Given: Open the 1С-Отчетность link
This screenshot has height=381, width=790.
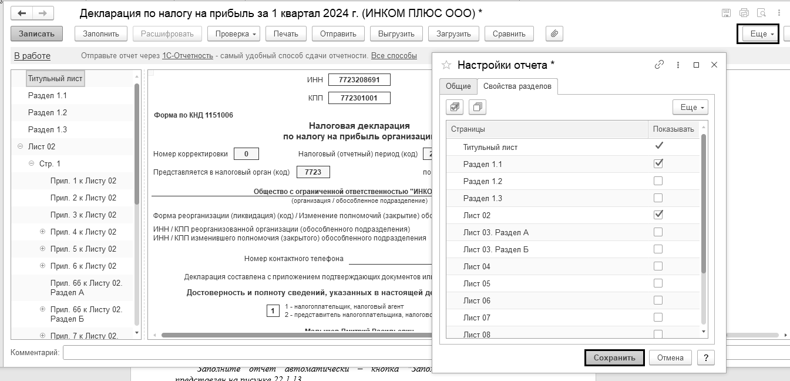Looking at the screenshot, I should (187, 56).
